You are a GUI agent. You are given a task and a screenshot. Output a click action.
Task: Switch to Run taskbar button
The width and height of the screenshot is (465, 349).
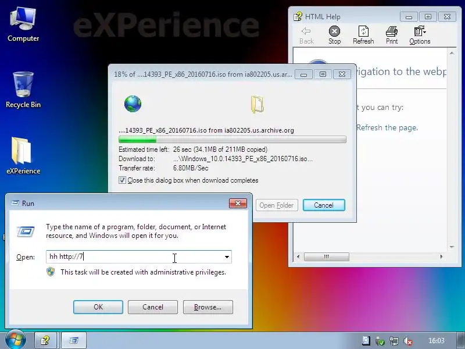pos(74,340)
